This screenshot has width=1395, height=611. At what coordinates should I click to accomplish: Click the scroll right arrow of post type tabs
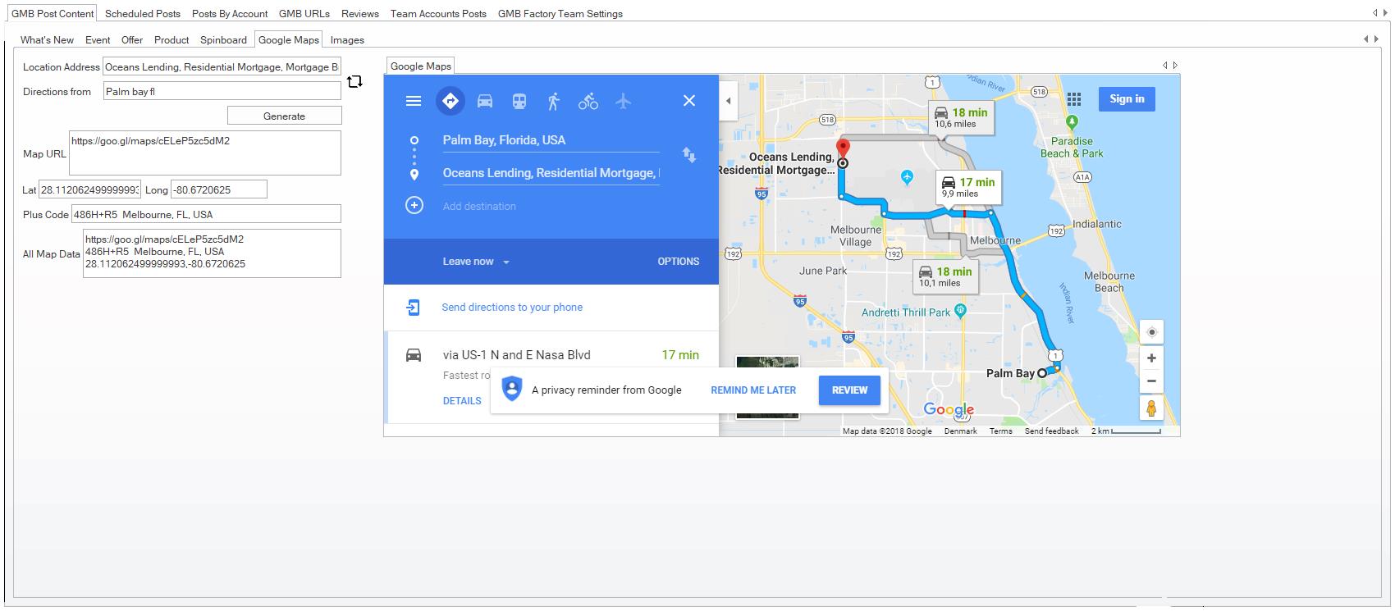(1377, 39)
